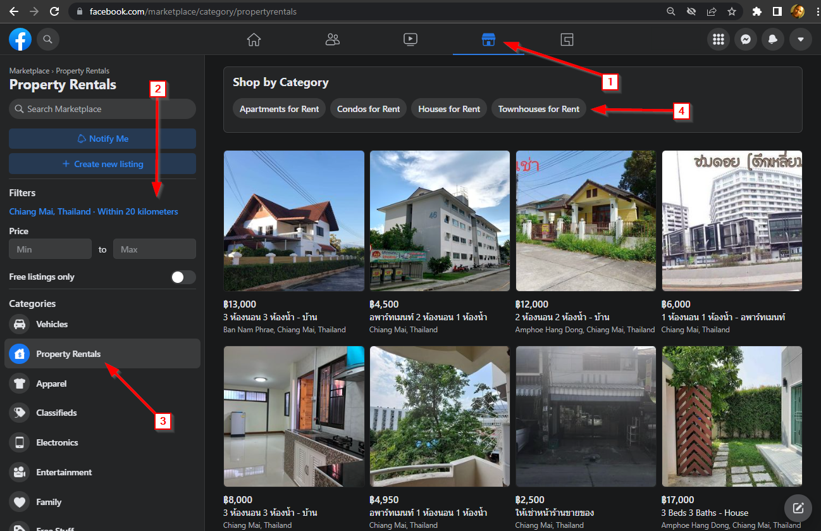
Task: Select the Marketplace storefront tab
Action: click(488, 40)
